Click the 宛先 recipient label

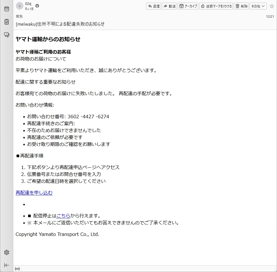tap(19, 16)
